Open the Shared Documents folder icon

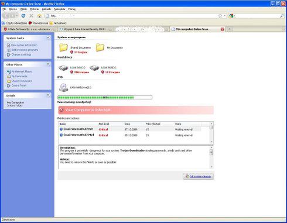[63, 47]
